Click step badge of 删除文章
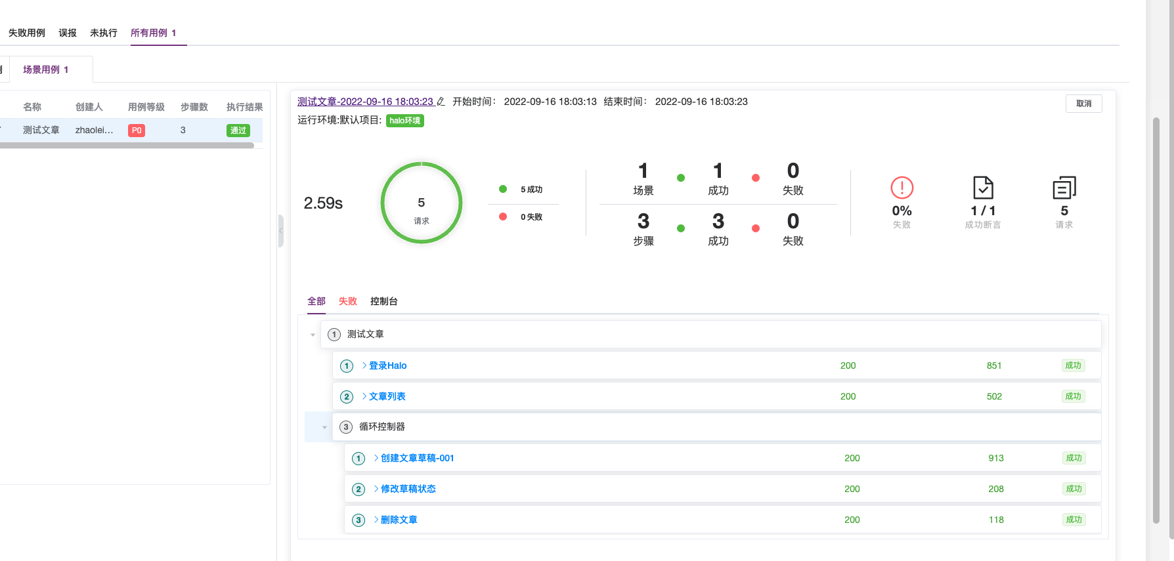The height and width of the screenshot is (561, 1174). click(359, 520)
